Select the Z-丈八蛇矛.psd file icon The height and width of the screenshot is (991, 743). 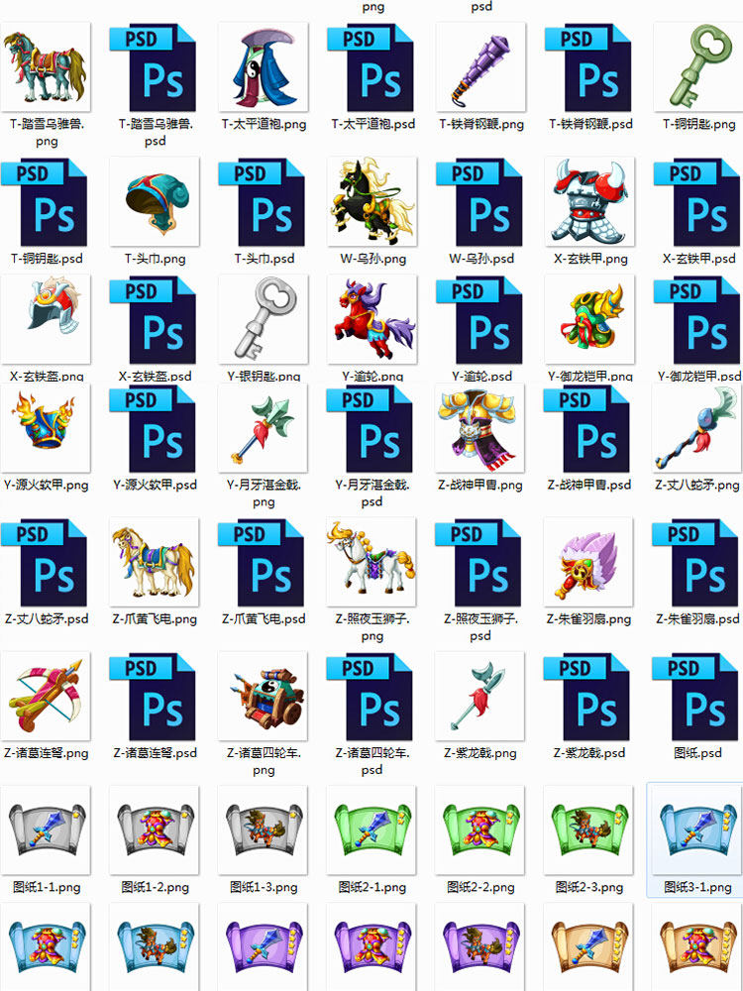[45, 563]
